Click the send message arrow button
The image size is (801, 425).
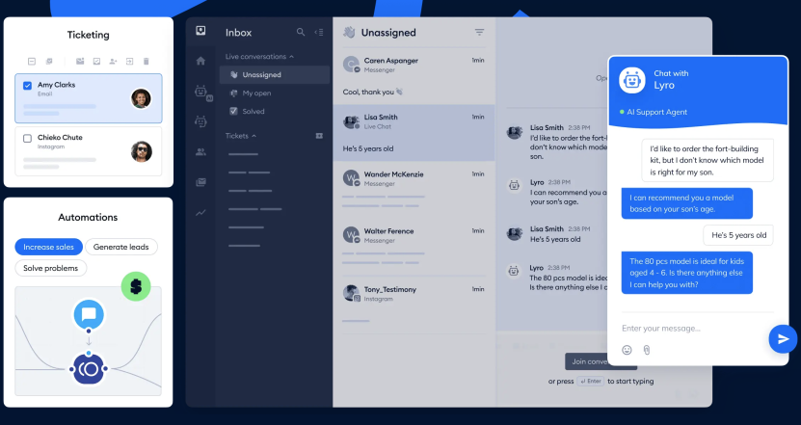click(783, 338)
